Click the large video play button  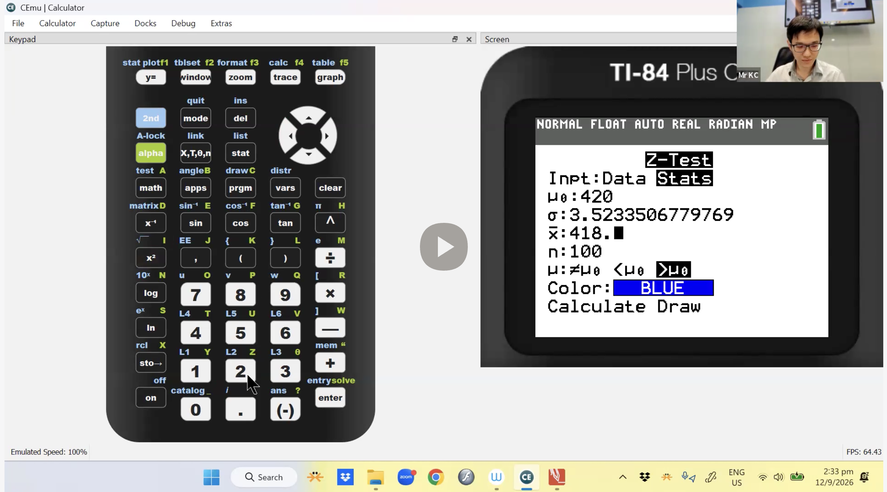click(443, 247)
